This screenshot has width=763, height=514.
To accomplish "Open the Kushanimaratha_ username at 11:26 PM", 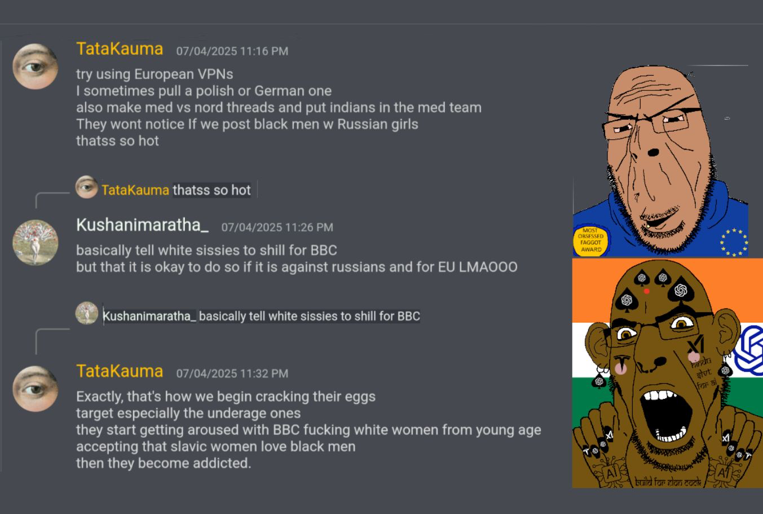I will (x=142, y=225).
